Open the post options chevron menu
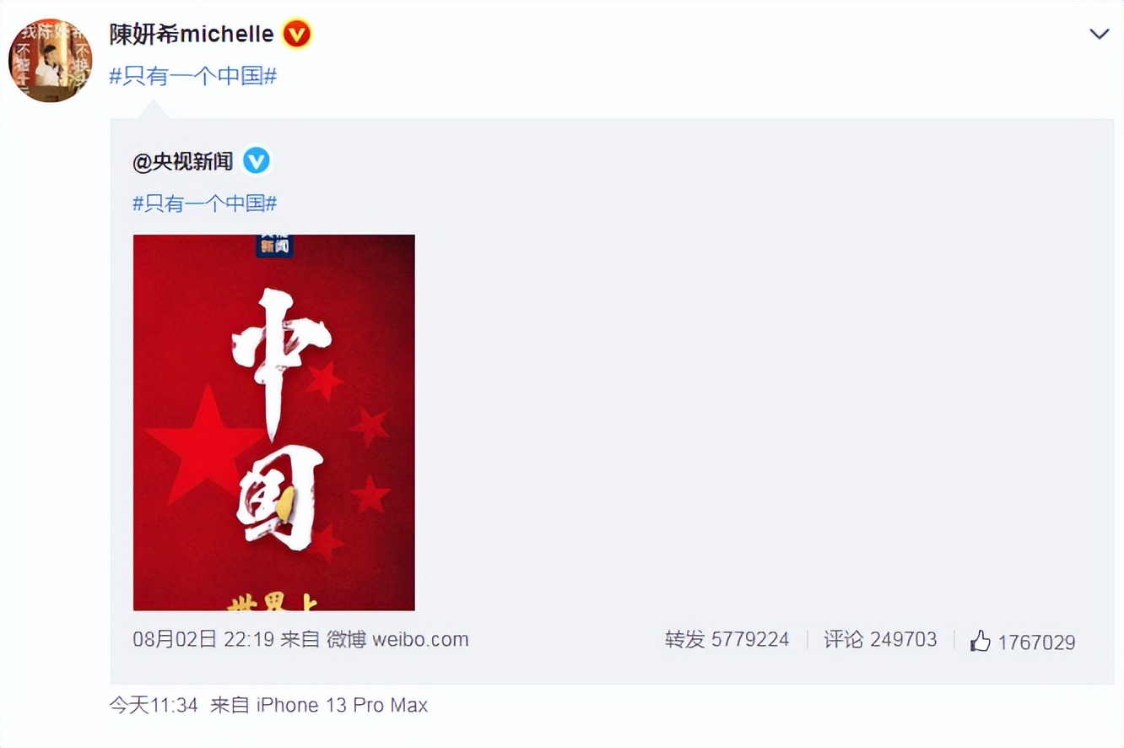Screen dimensions: 1124x748 pyautogui.click(x=1099, y=35)
